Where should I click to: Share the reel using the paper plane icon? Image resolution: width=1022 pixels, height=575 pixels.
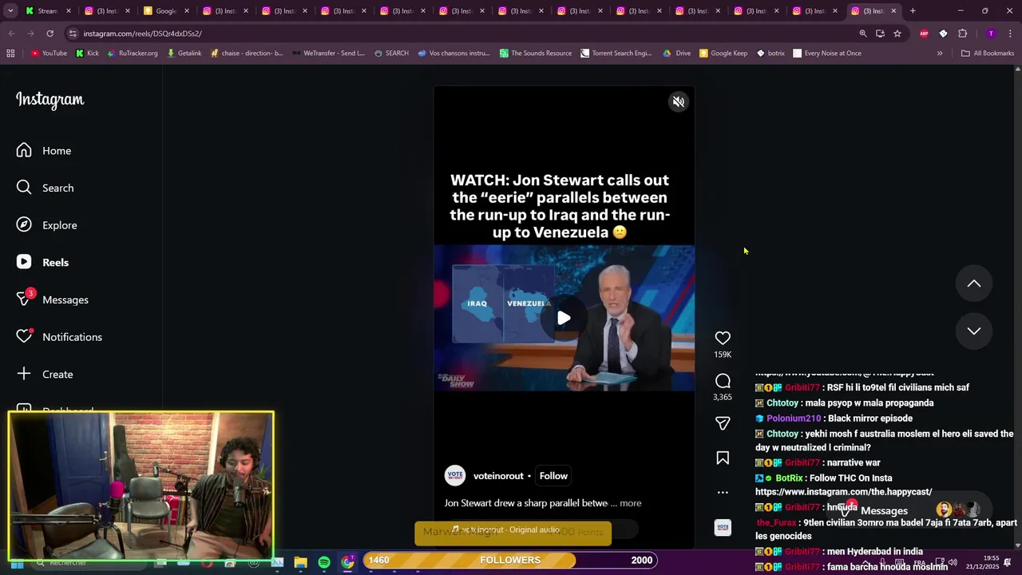coord(723,423)
